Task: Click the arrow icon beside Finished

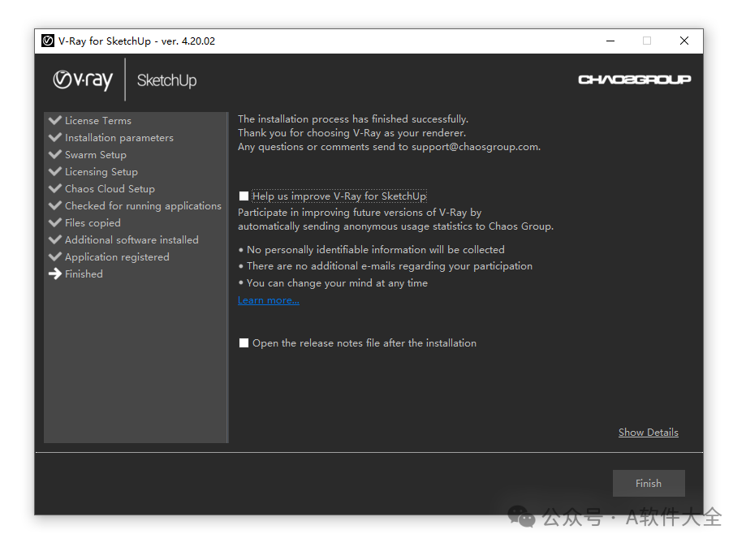Action: [55, 273]
